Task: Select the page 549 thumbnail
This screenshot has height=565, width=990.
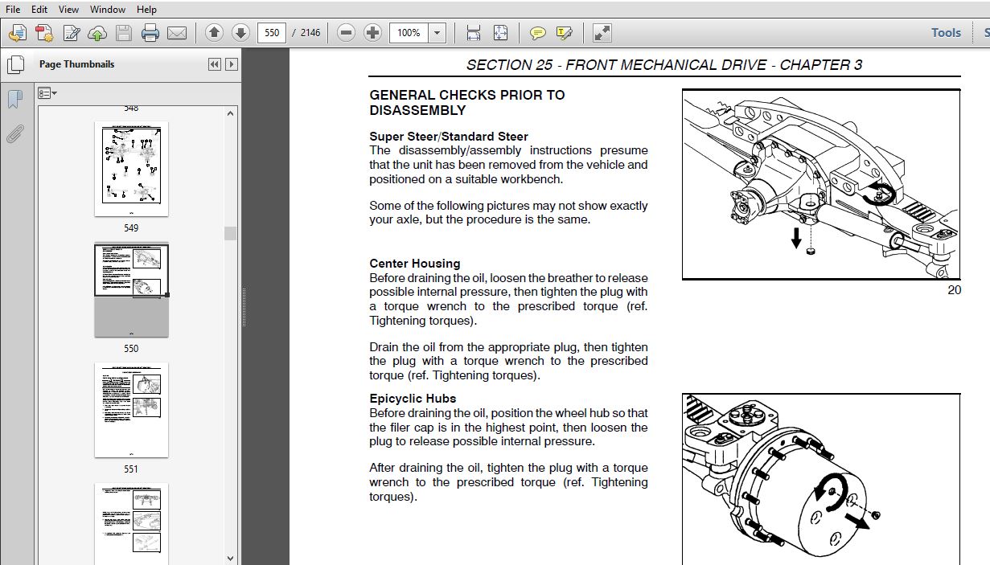Action: pos(131,168)
